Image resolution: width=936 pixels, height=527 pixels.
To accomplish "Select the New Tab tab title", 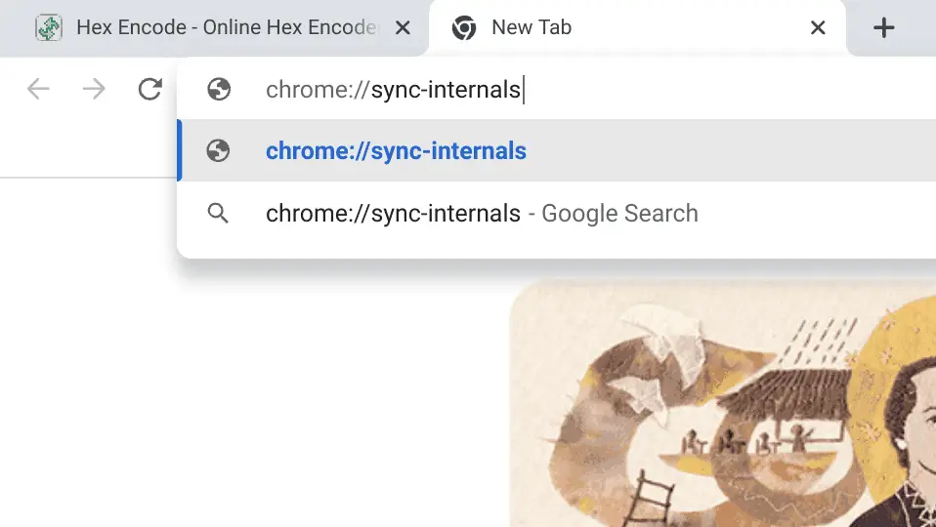I will pos(532,27).
